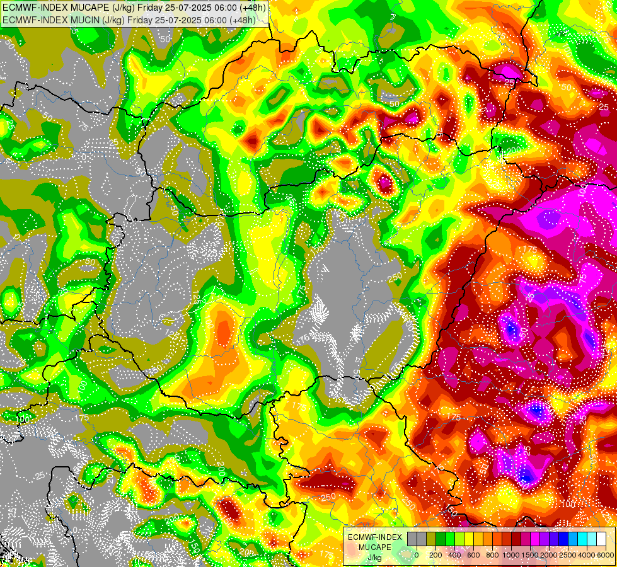617x567 pixels.
Task: Select the orange legend swatch
Action: click(488, 539)
